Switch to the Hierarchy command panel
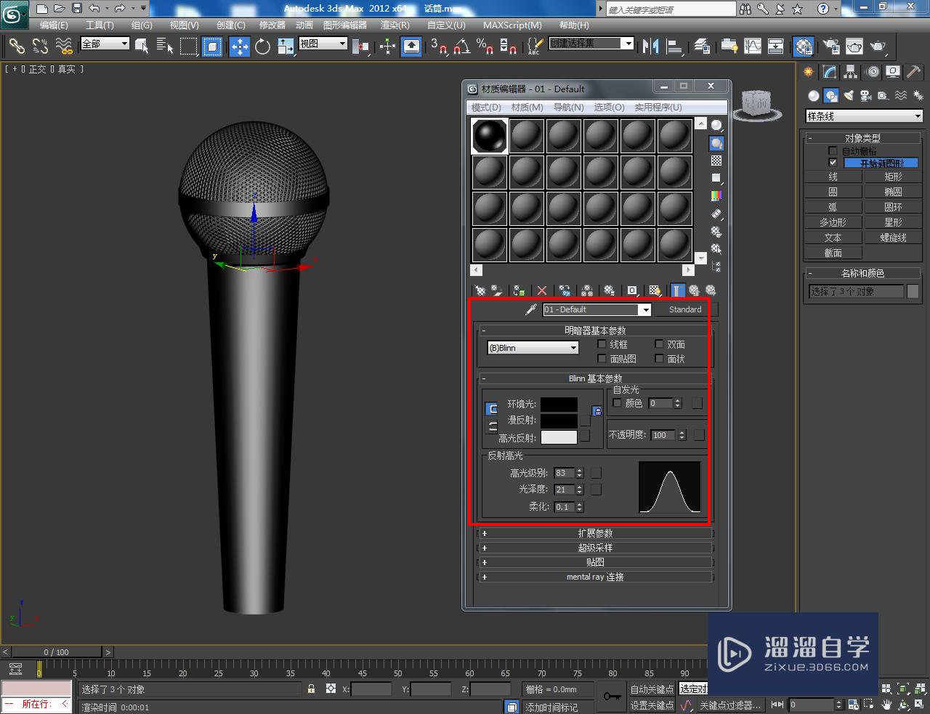The image size is (930, 714). (851, 72)
